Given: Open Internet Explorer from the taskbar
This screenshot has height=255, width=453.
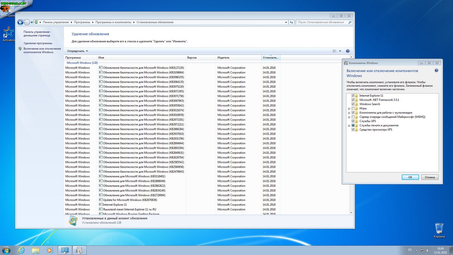Looking at the screenshot, I should 21,250.
